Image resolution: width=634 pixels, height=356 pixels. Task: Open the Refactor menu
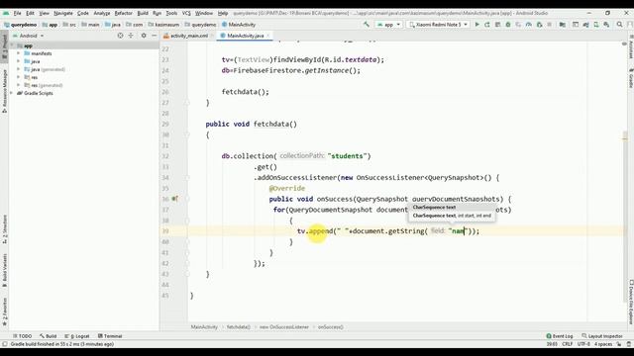(123, 13)
